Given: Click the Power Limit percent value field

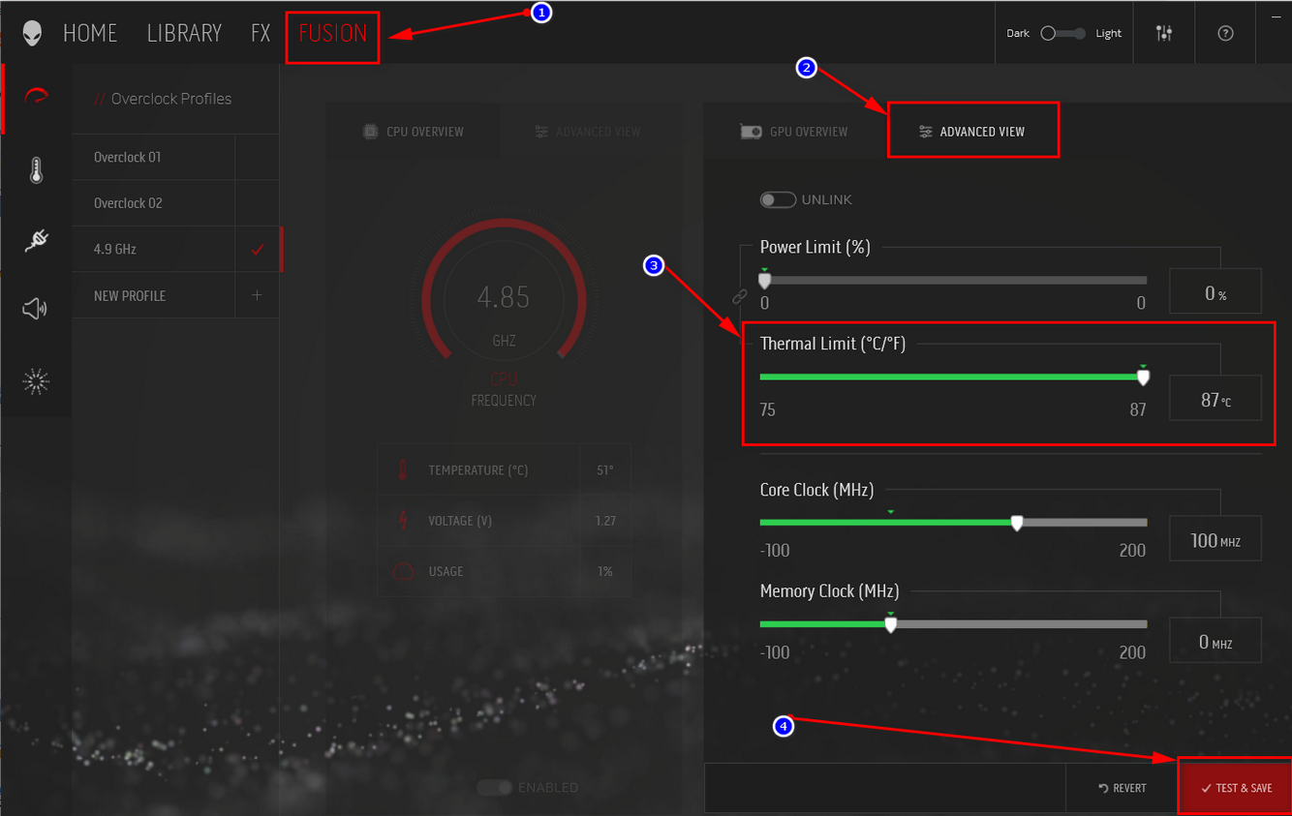Looking at the screenshot, I should click(1215, 292).
